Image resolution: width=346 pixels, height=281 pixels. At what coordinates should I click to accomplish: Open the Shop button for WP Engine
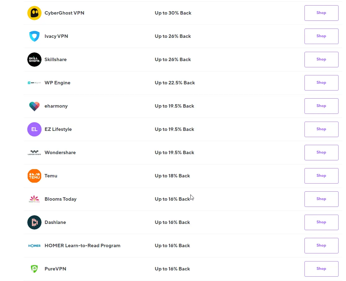point(321,83)
